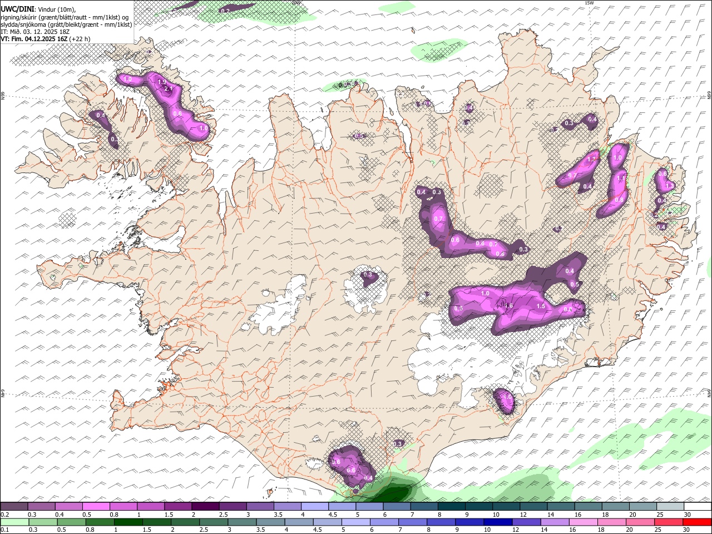Click the dark purple 0.2 snow legend swatch
Image resolution: width=712 pixels, height=534 pixels.
coord(14,507)
